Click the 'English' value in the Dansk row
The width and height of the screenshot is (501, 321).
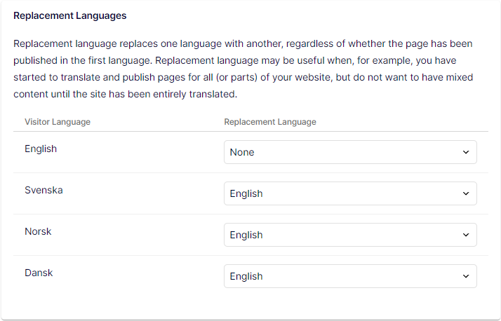pyautogui.click(x=246, y=276)
